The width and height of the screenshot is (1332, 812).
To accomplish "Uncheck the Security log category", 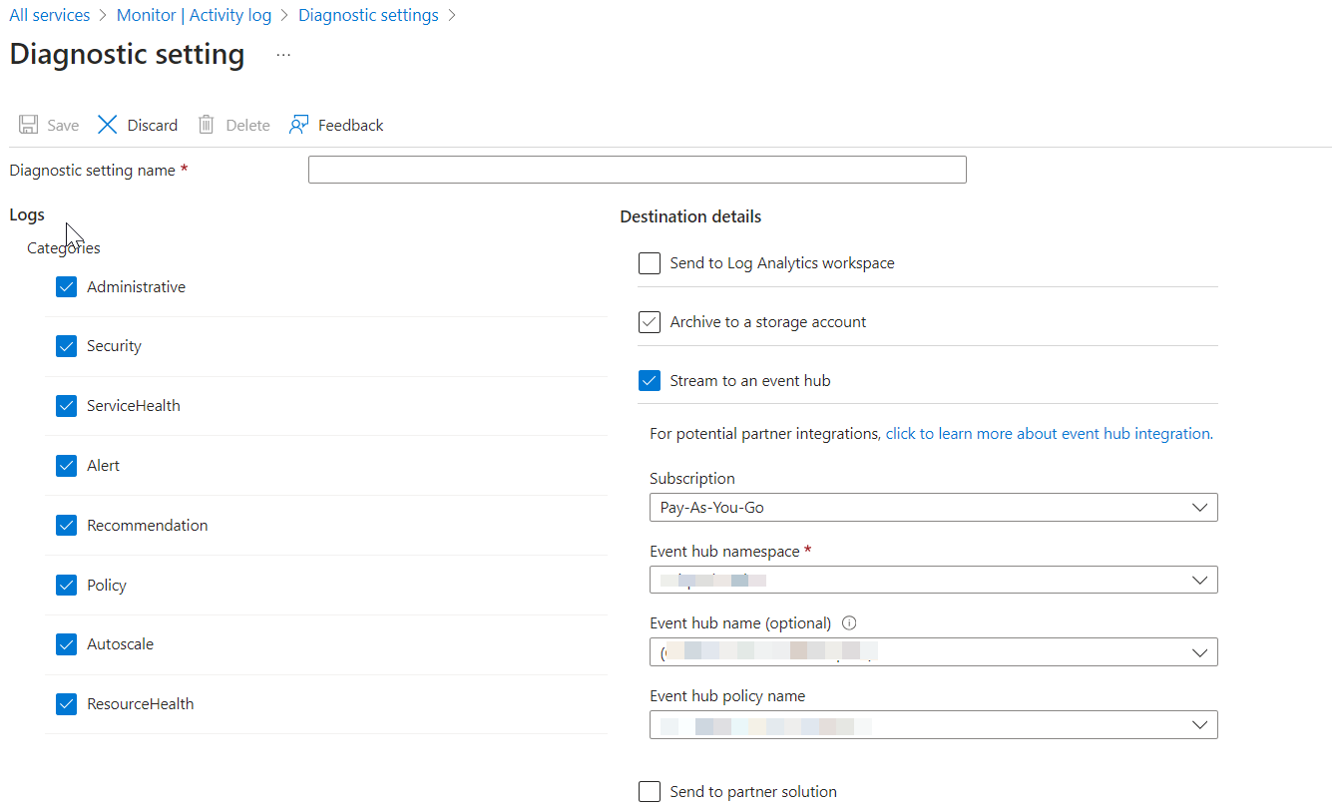I will (x=66, y=346).
